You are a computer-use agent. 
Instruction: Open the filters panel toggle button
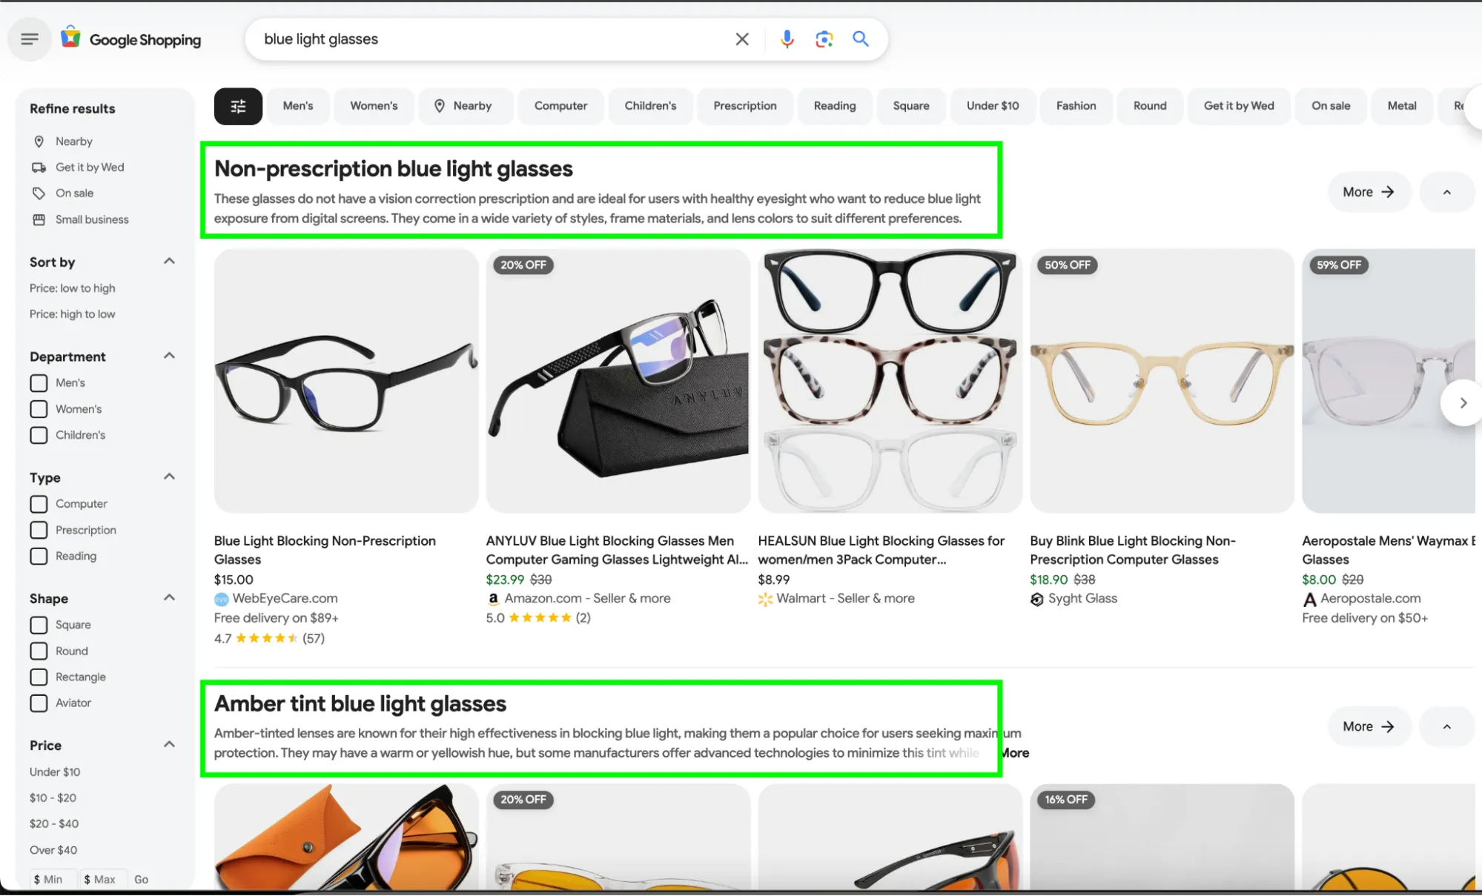238,106
